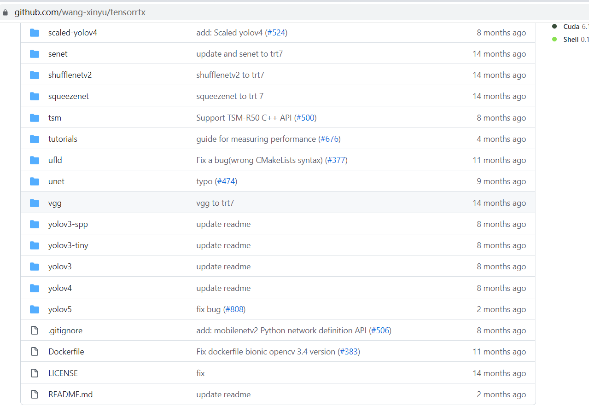This screenshot has height=412, width=589.
Task: Click the folder icon beside ufld
Action: [x=35, y=160]
